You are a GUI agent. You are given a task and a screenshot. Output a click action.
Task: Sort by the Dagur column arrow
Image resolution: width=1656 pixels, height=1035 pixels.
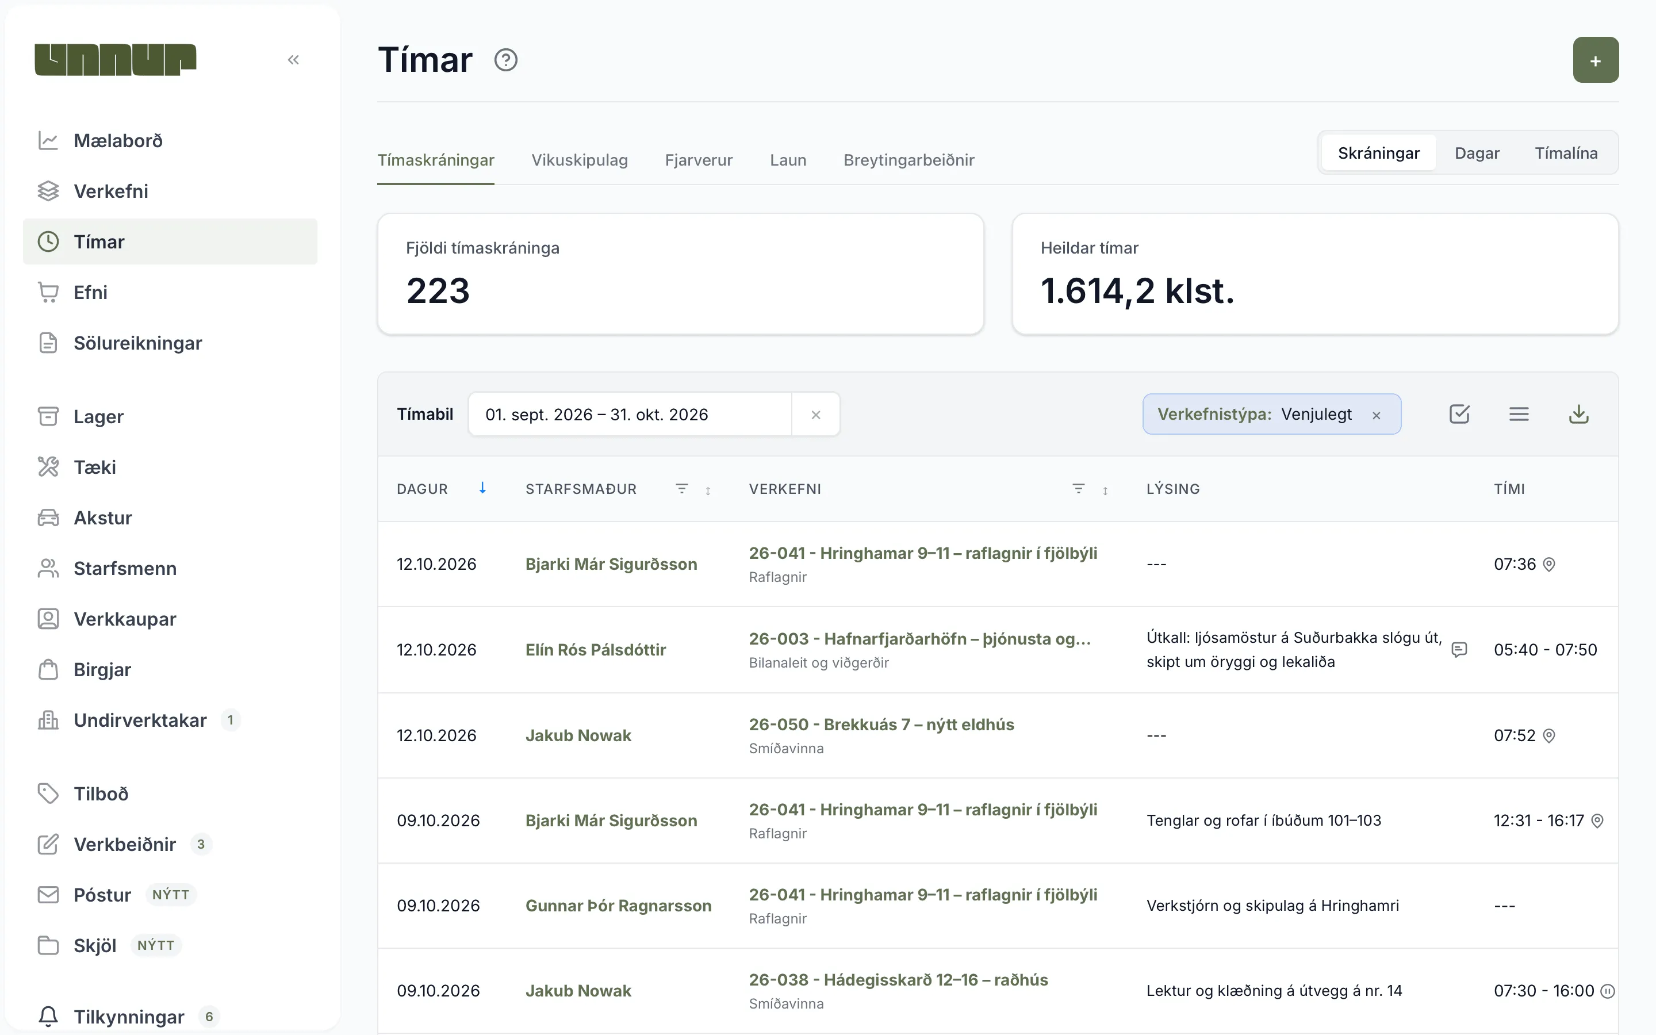482,488
